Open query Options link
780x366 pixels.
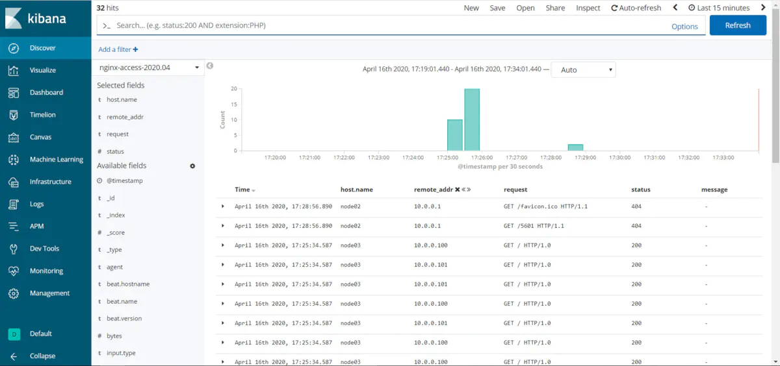coord(684,27)
